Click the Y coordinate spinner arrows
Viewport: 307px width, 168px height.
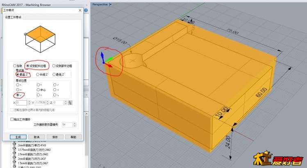pyautogui.click(x=48, y=103)
